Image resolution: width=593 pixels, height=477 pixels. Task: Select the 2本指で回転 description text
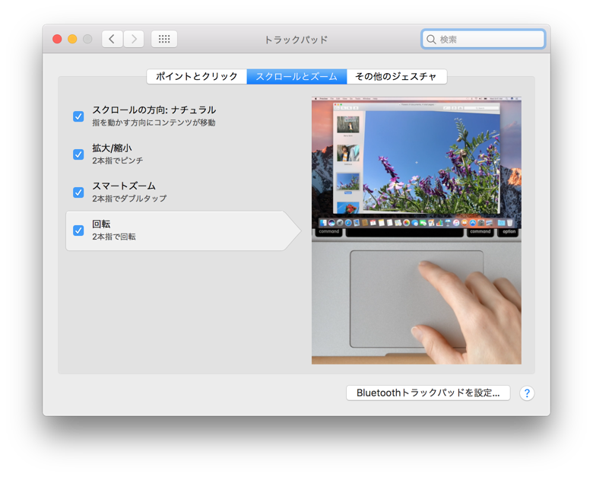tap(114, 237)
